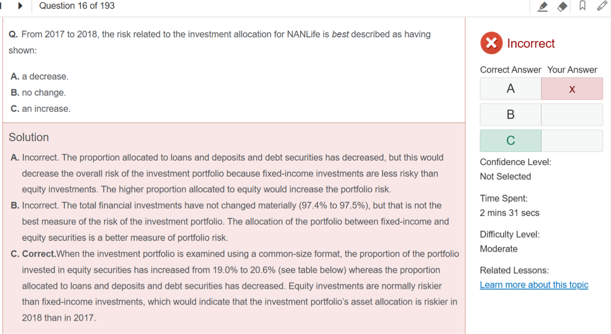Click red x mark in Your Answer column

[572, 89]
